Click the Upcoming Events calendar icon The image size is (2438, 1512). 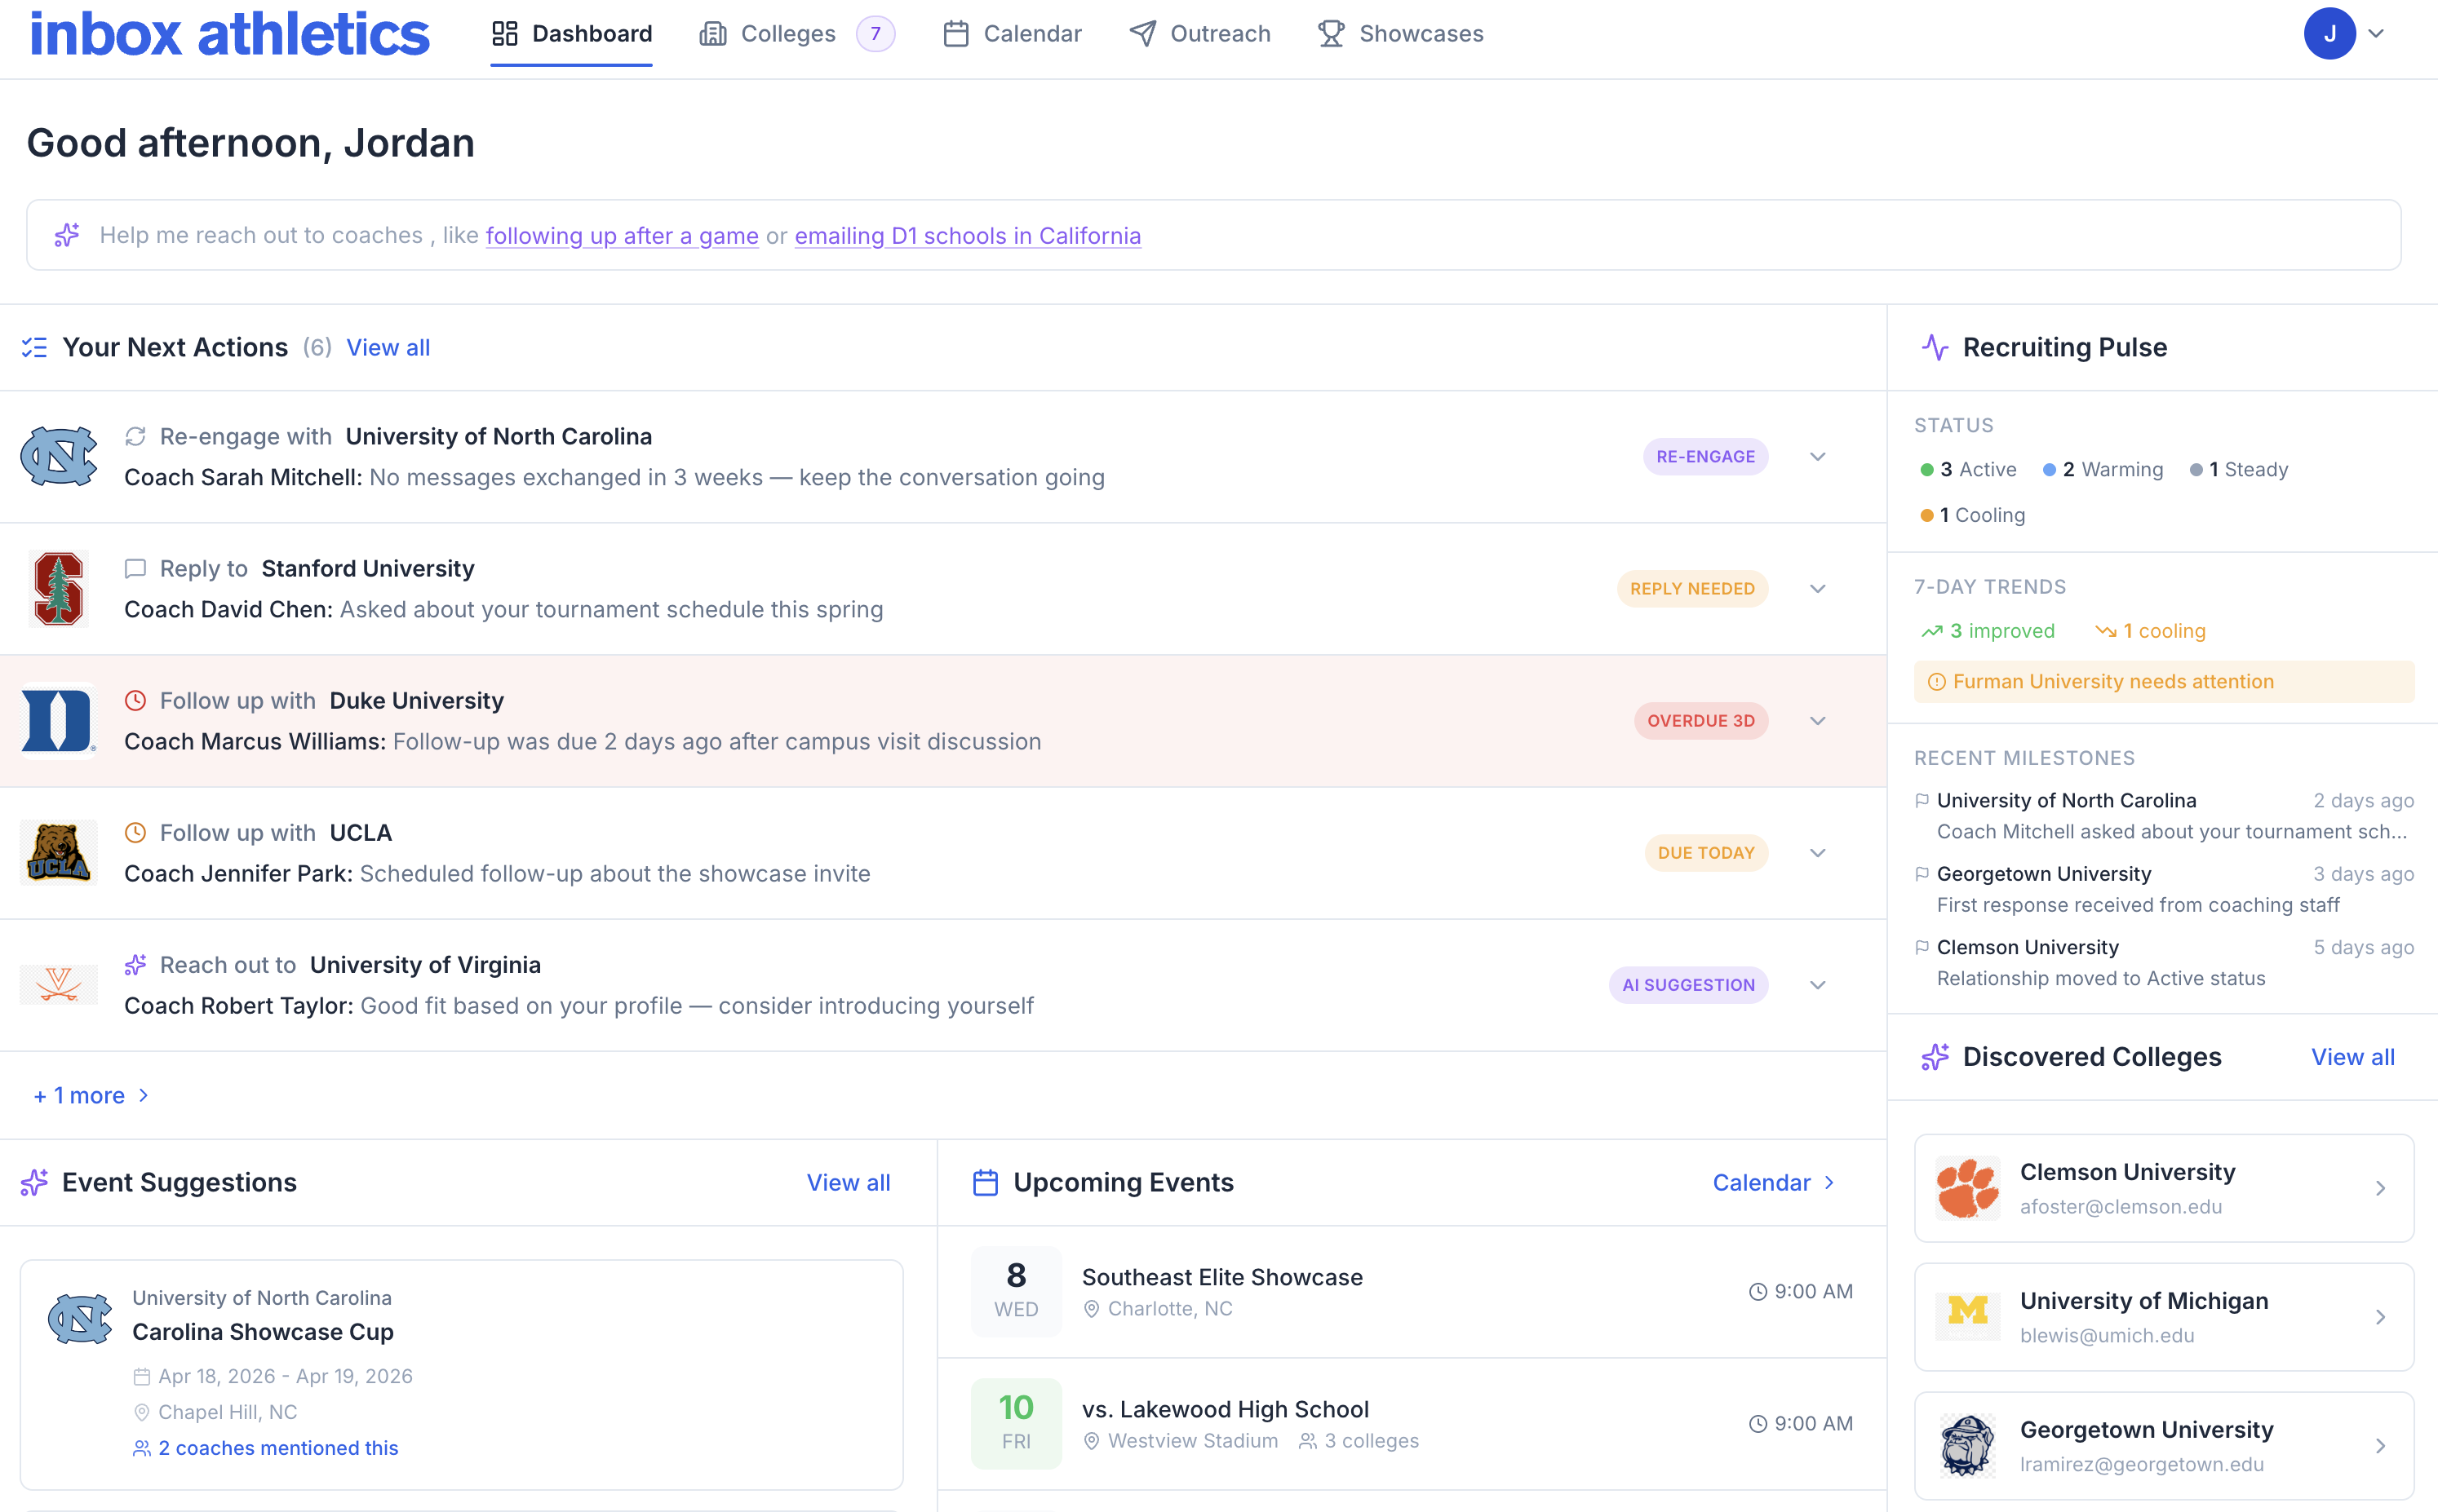click(986, 1183)
